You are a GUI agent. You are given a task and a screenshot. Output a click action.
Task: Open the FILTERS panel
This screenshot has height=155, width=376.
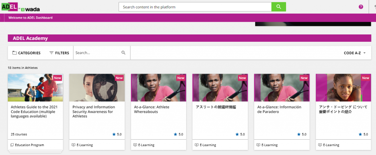[x=59, y=53]
